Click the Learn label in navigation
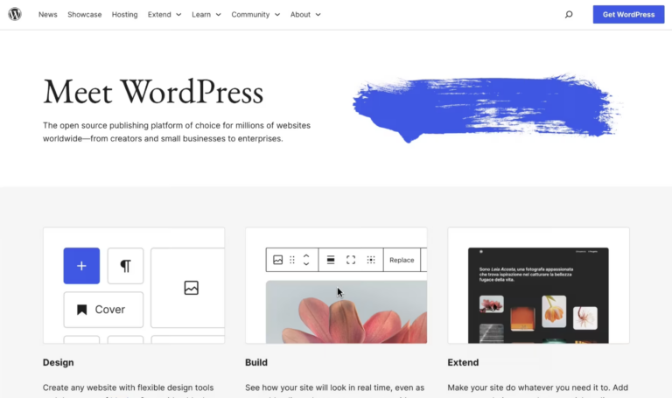The height and width of the screenshot is (398, 672). 201,15
